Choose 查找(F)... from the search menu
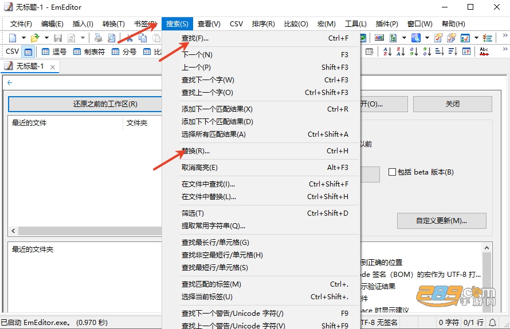510x329 pixels. pos(261,38)
